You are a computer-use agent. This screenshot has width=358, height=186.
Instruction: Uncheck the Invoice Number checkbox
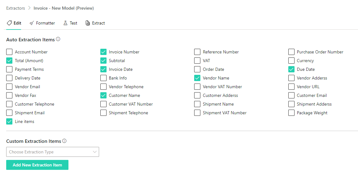click(103, 52)
